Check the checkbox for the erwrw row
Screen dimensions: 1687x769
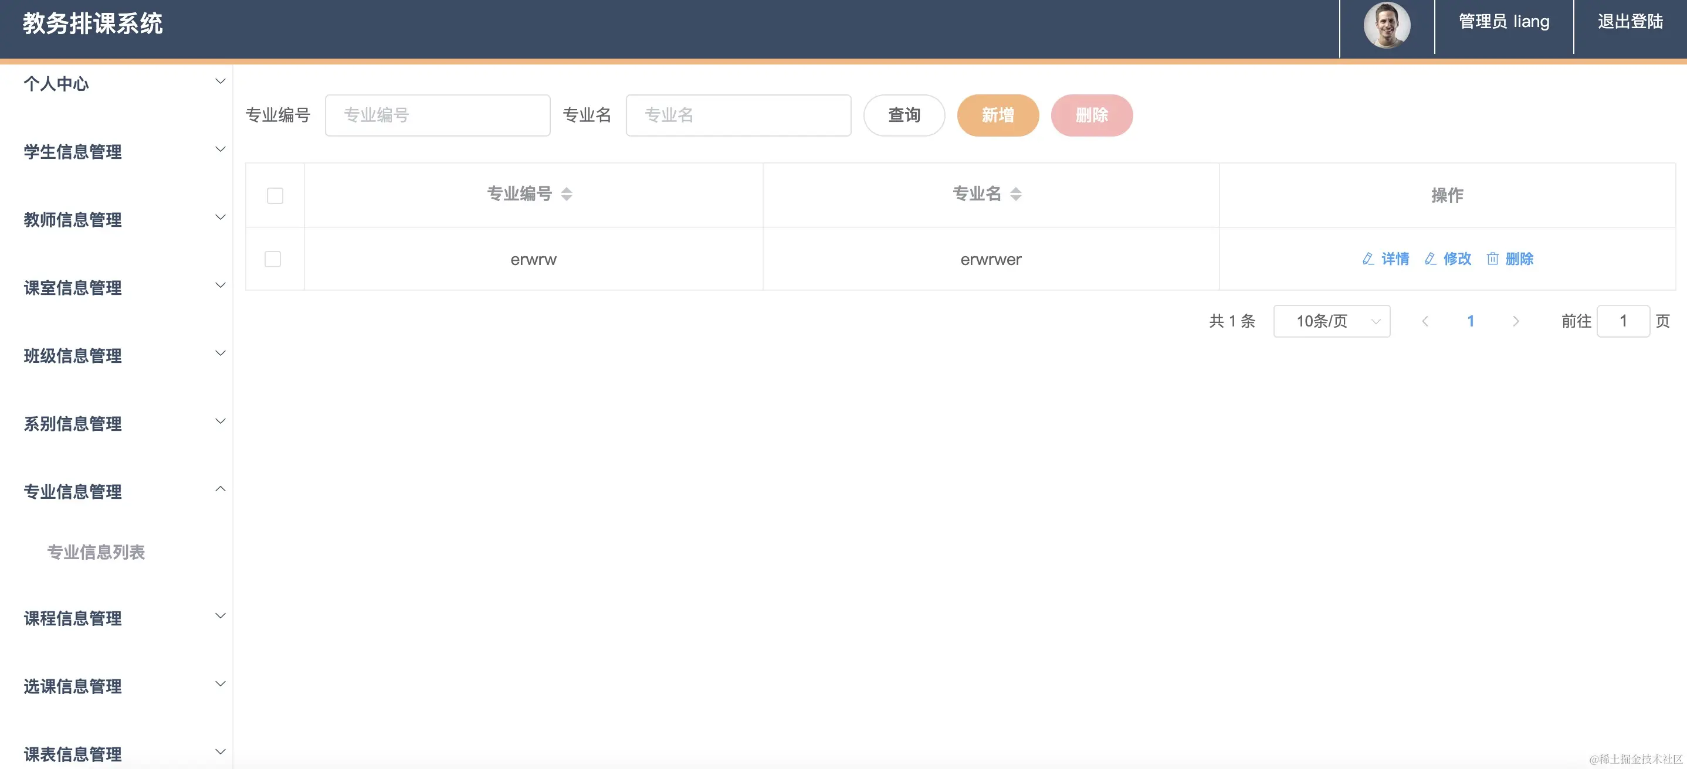[273, 259]
